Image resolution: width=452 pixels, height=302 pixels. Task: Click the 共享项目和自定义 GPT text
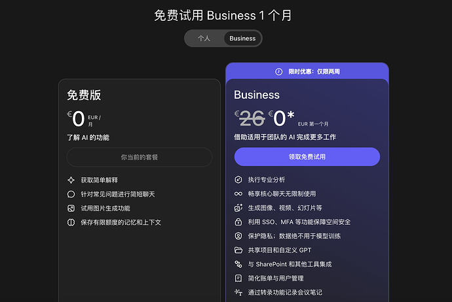[x=280, y=250]
